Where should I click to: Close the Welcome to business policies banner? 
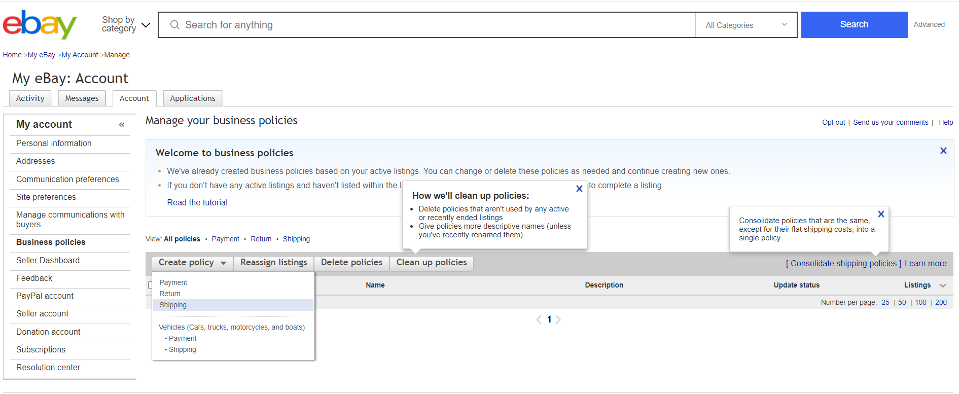pyautogui.click(x=943, y=151)
